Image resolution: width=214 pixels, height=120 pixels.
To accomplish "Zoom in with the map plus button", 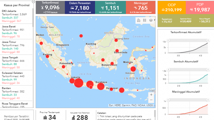I will click(151, 95).
